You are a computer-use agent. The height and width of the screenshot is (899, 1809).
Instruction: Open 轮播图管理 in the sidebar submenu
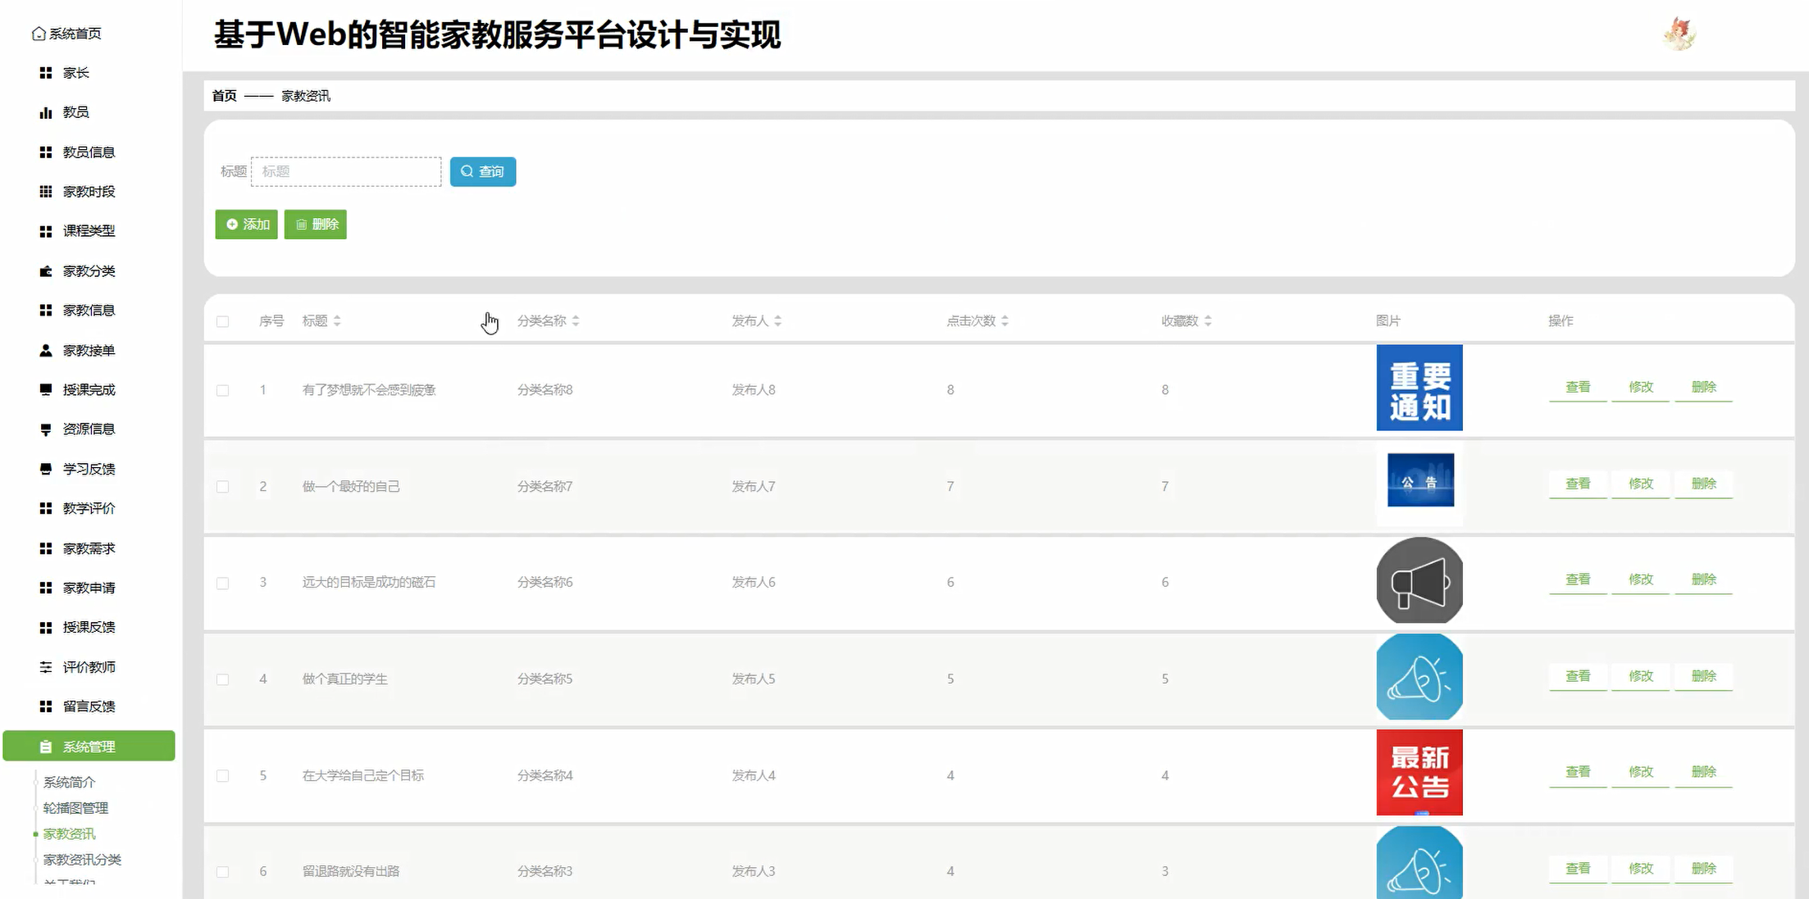tap(75, 808)
